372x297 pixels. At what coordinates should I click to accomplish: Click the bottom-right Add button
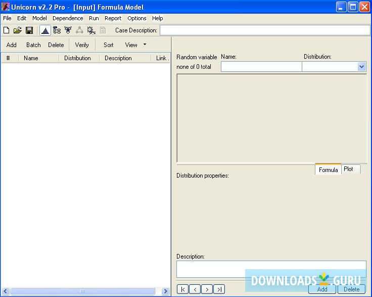tap(322, 289)
